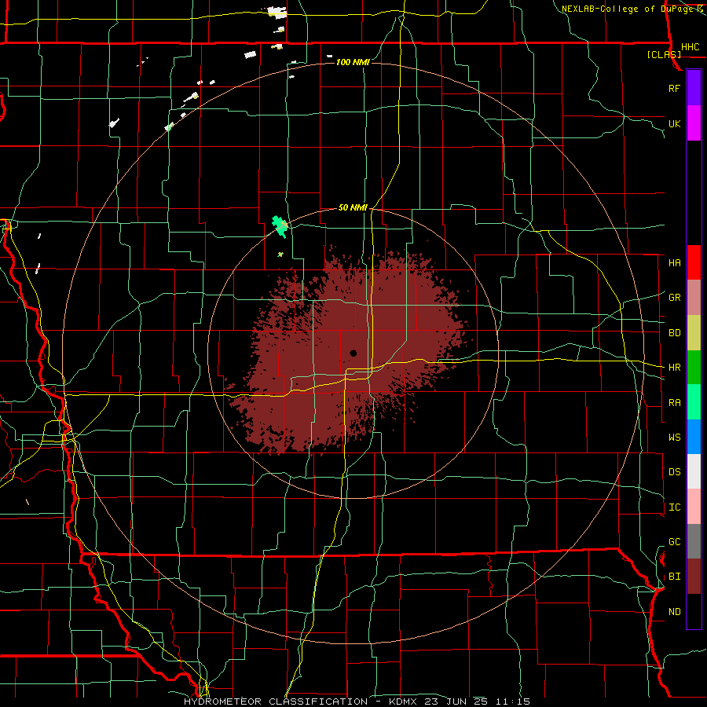Select the GC gray legend swatch
Screen dimensions: 707x707
click(x=694, y=541)
